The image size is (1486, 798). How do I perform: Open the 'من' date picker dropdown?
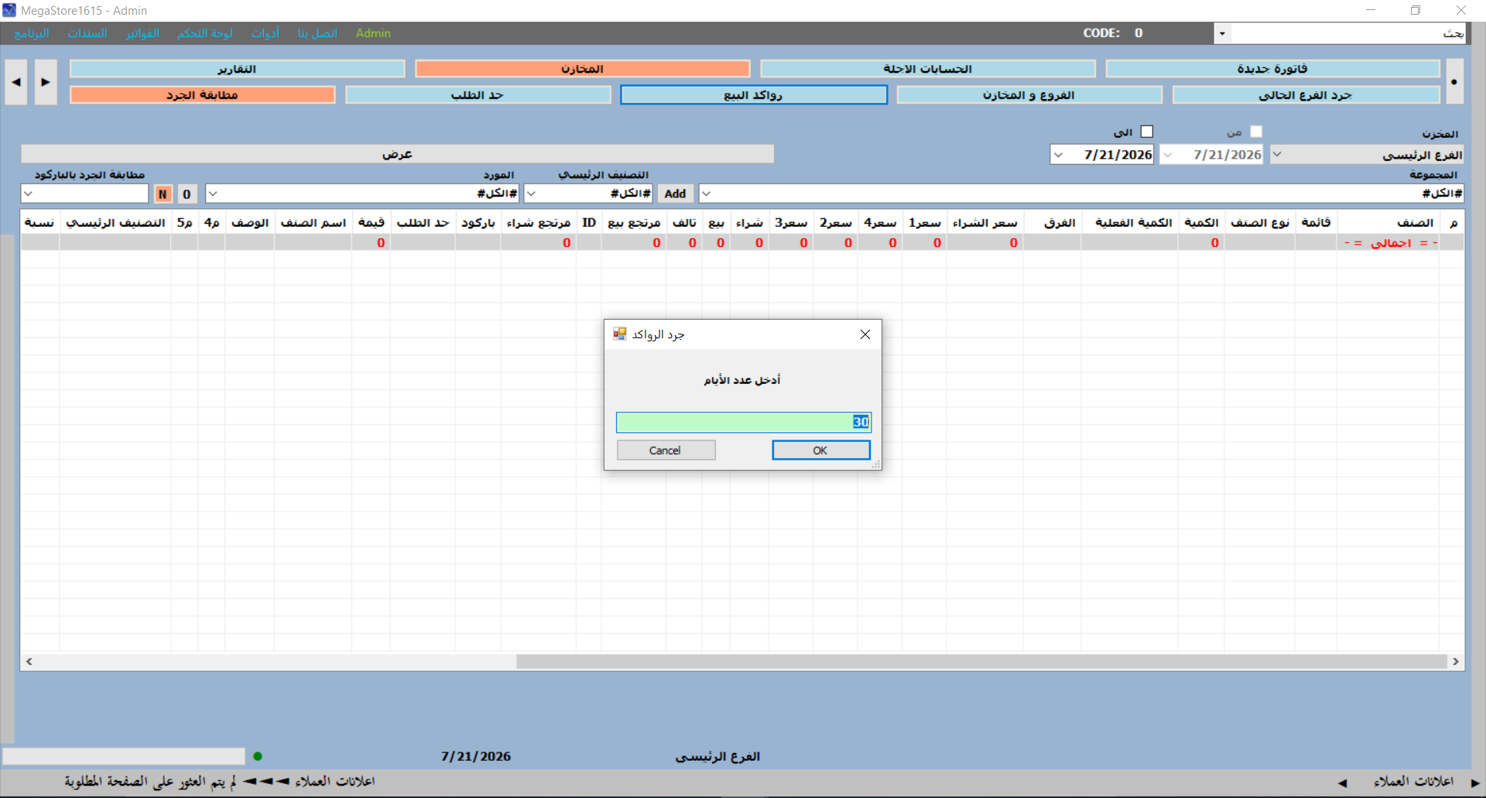(1168, 155)
